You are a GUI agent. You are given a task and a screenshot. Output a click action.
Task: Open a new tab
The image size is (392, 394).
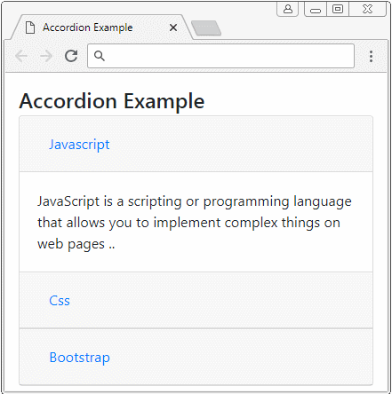click(x=206, y=28)
